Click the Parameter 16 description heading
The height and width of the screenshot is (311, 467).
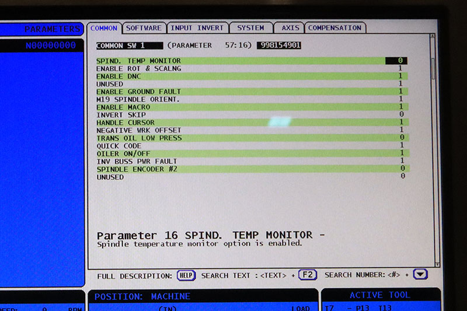pyautogui.click(x=211, y=235)
